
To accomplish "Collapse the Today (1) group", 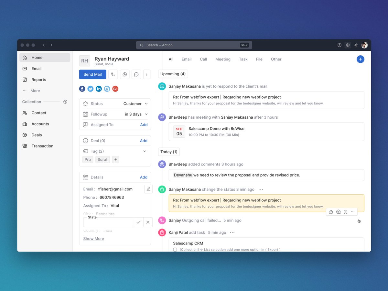I will 169,152.
